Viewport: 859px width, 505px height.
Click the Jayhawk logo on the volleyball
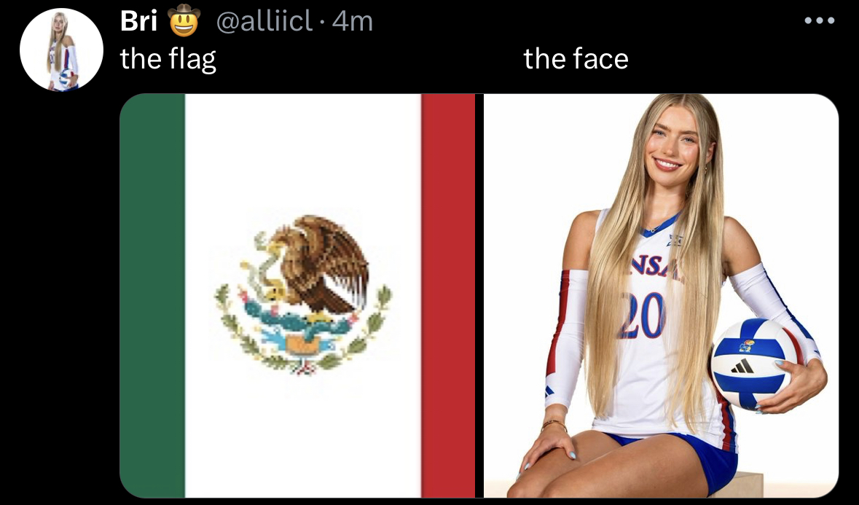click(x=746, y=345)
